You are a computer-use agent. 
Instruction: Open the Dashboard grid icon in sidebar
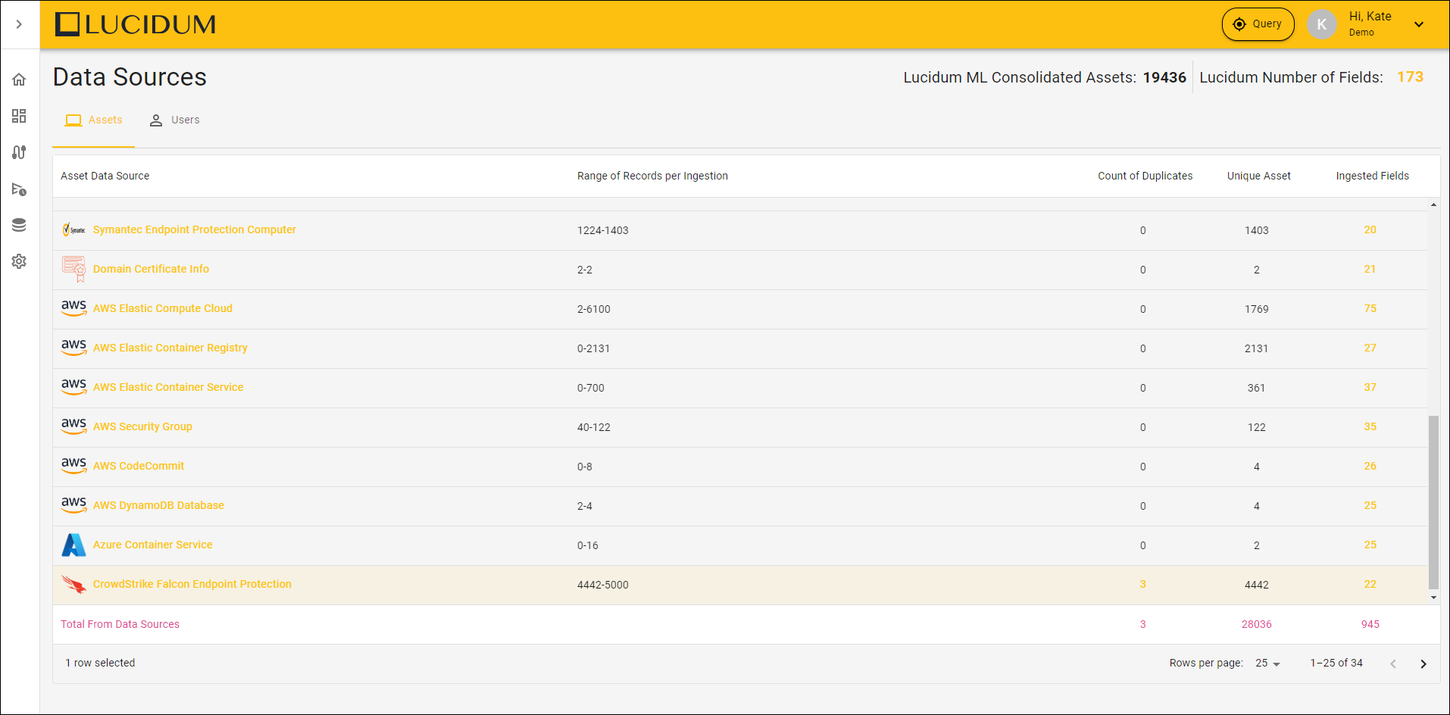click(x=19, y=116)
